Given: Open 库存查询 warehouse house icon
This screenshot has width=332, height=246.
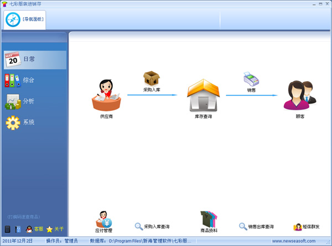Looking at the screenshot, I should click(x=203, y=96).
